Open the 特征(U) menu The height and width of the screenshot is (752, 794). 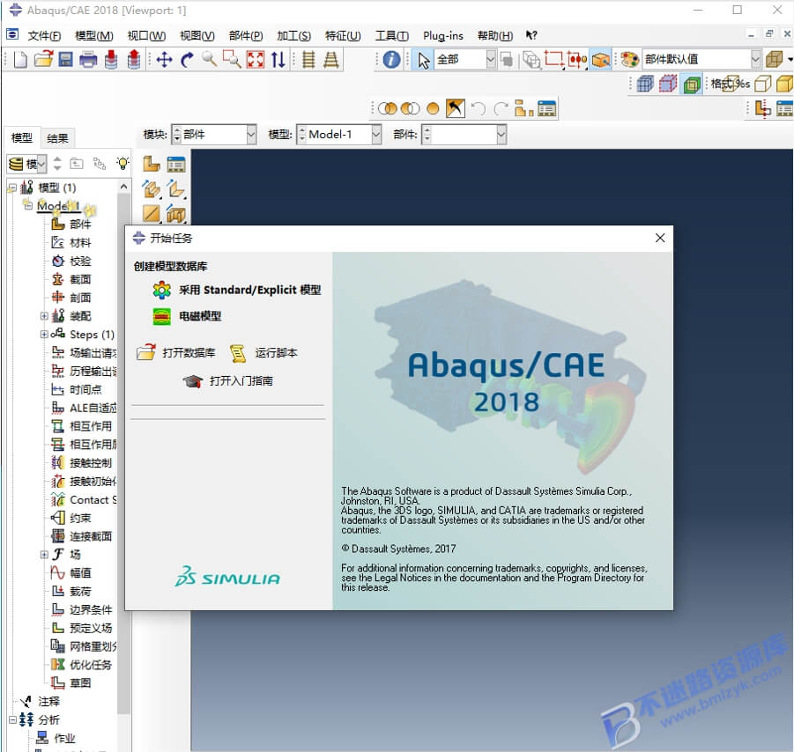343,35
